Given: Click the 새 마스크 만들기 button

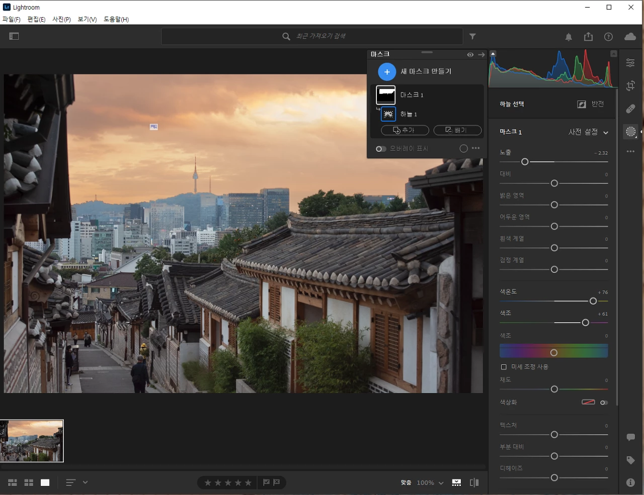Looking at the screenshot, I should pos(415,72).
